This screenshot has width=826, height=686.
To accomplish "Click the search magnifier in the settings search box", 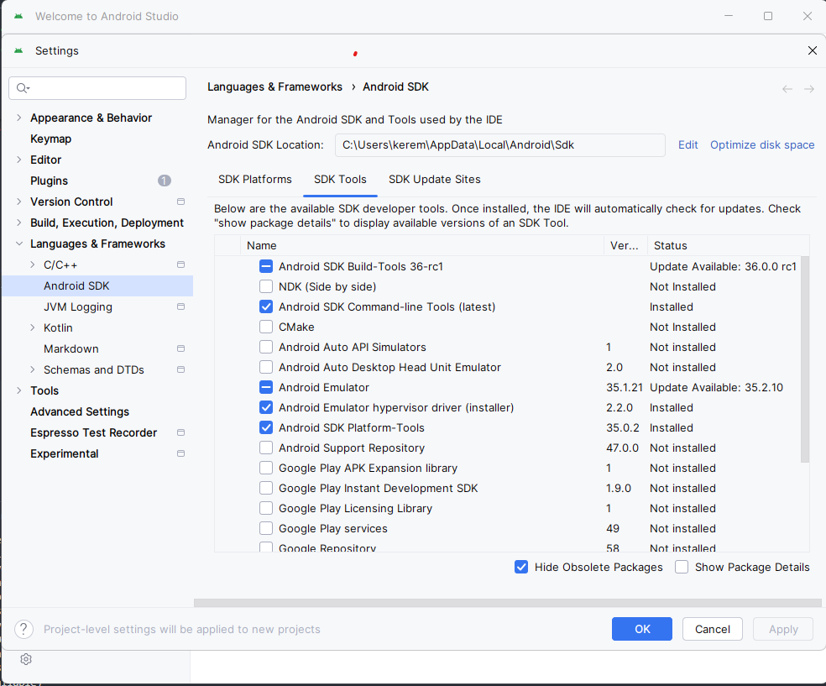I will (x=24, y=87).
